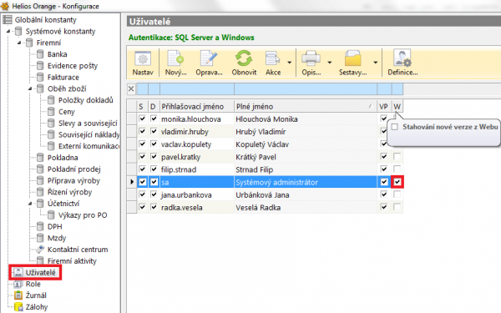The height and width of the screenshot is (313, 501).
Task: Create new user with Nový icon
Action: click(175, 58)
